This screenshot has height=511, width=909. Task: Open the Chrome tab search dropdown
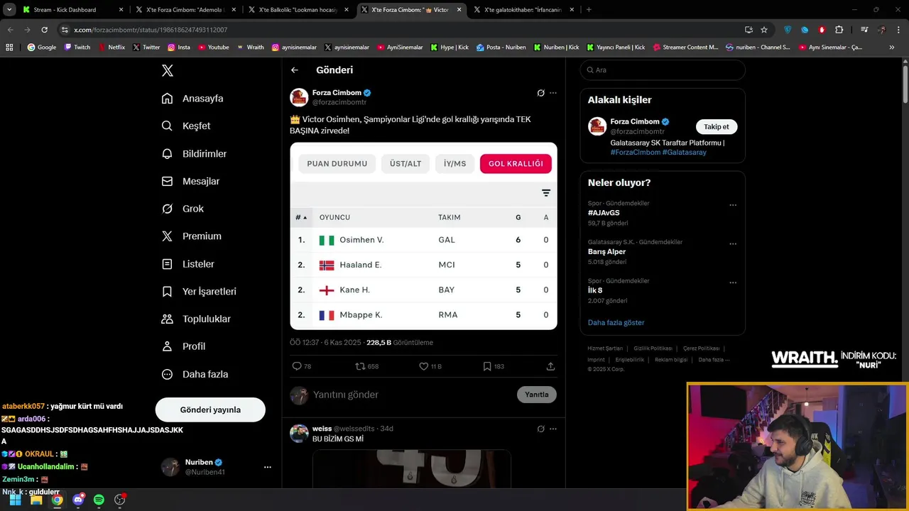(9, 10)
